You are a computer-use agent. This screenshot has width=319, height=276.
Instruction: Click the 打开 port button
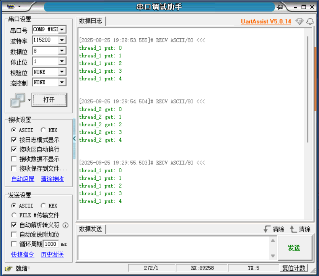pyautogui.click(x=49, y=100)
